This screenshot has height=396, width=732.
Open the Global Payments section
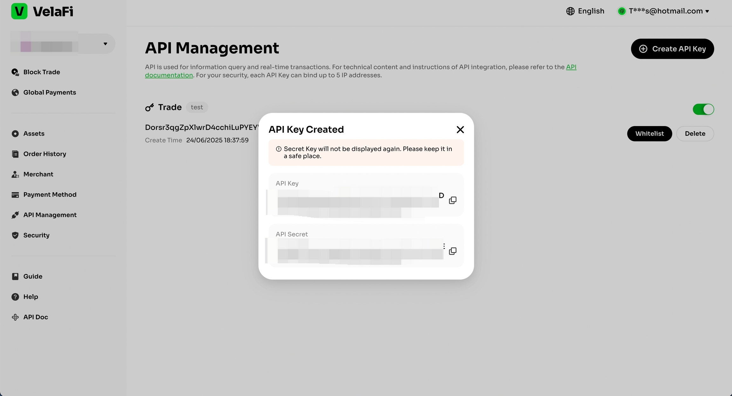click(50, 92)
